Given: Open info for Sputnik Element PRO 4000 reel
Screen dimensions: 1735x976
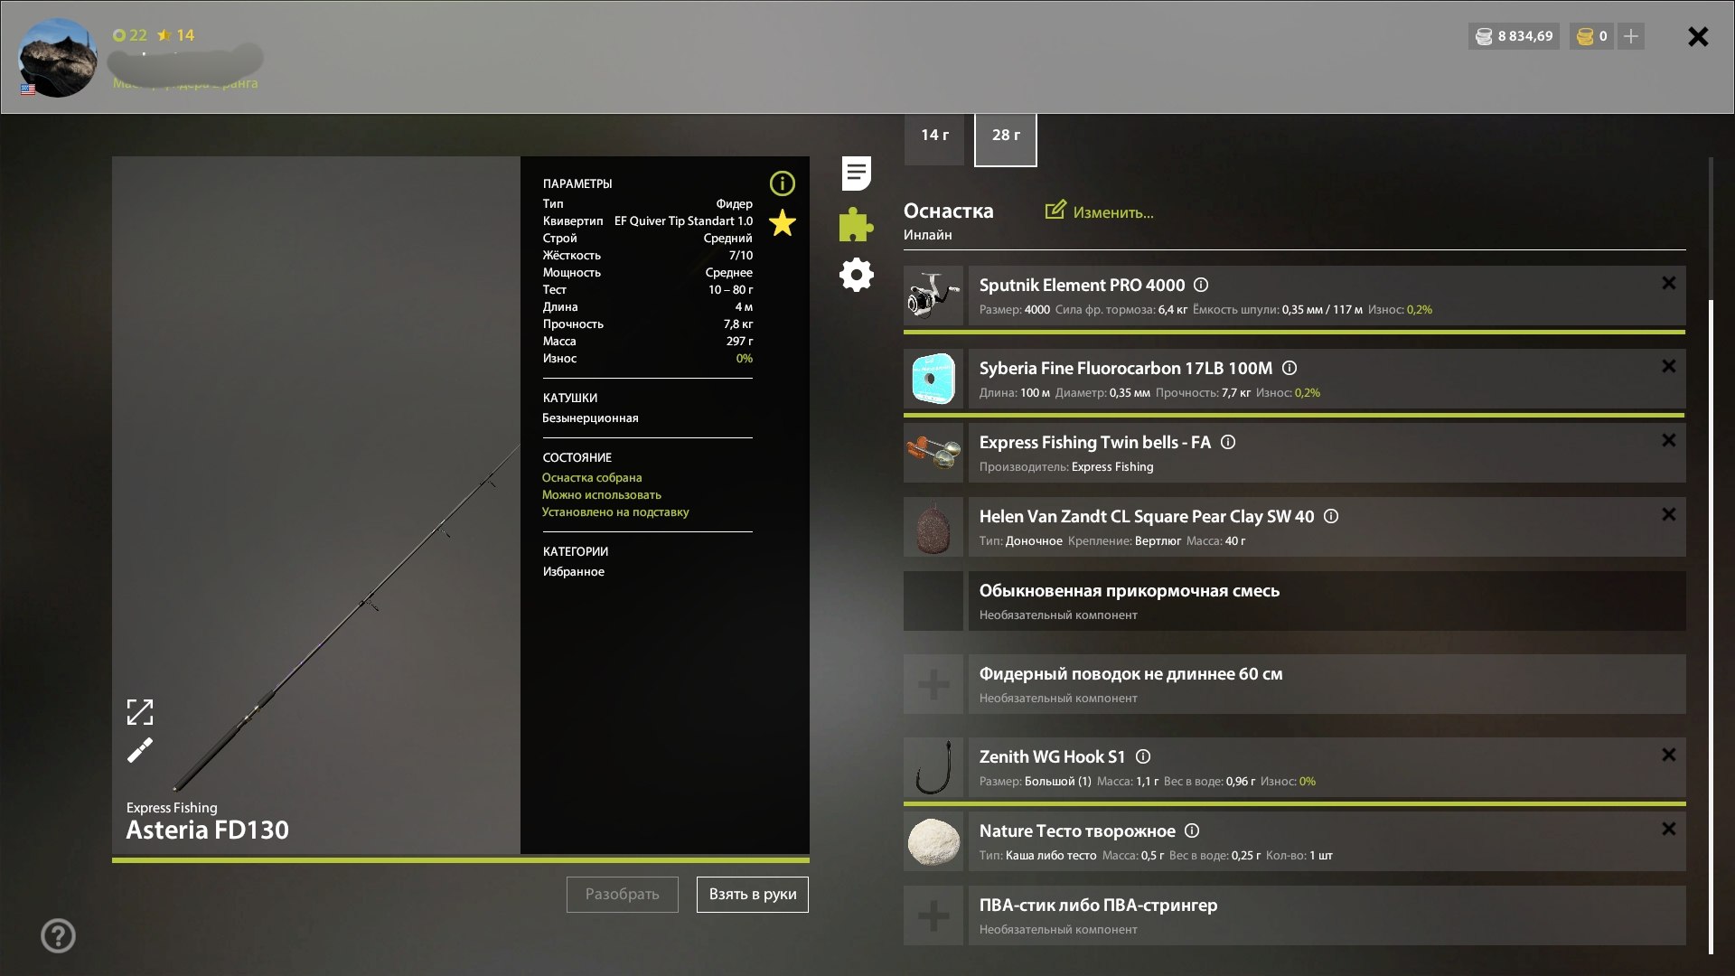Looking at the screenshot, I should pyautogui.click(x=1199, y=285).
